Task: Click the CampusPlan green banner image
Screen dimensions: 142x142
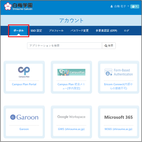Action: pyautogui.click(x=71, y=72)
